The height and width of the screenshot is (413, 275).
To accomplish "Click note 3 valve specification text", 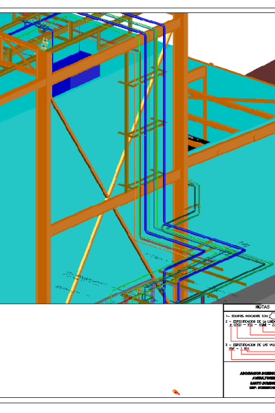I will [250, 345].
